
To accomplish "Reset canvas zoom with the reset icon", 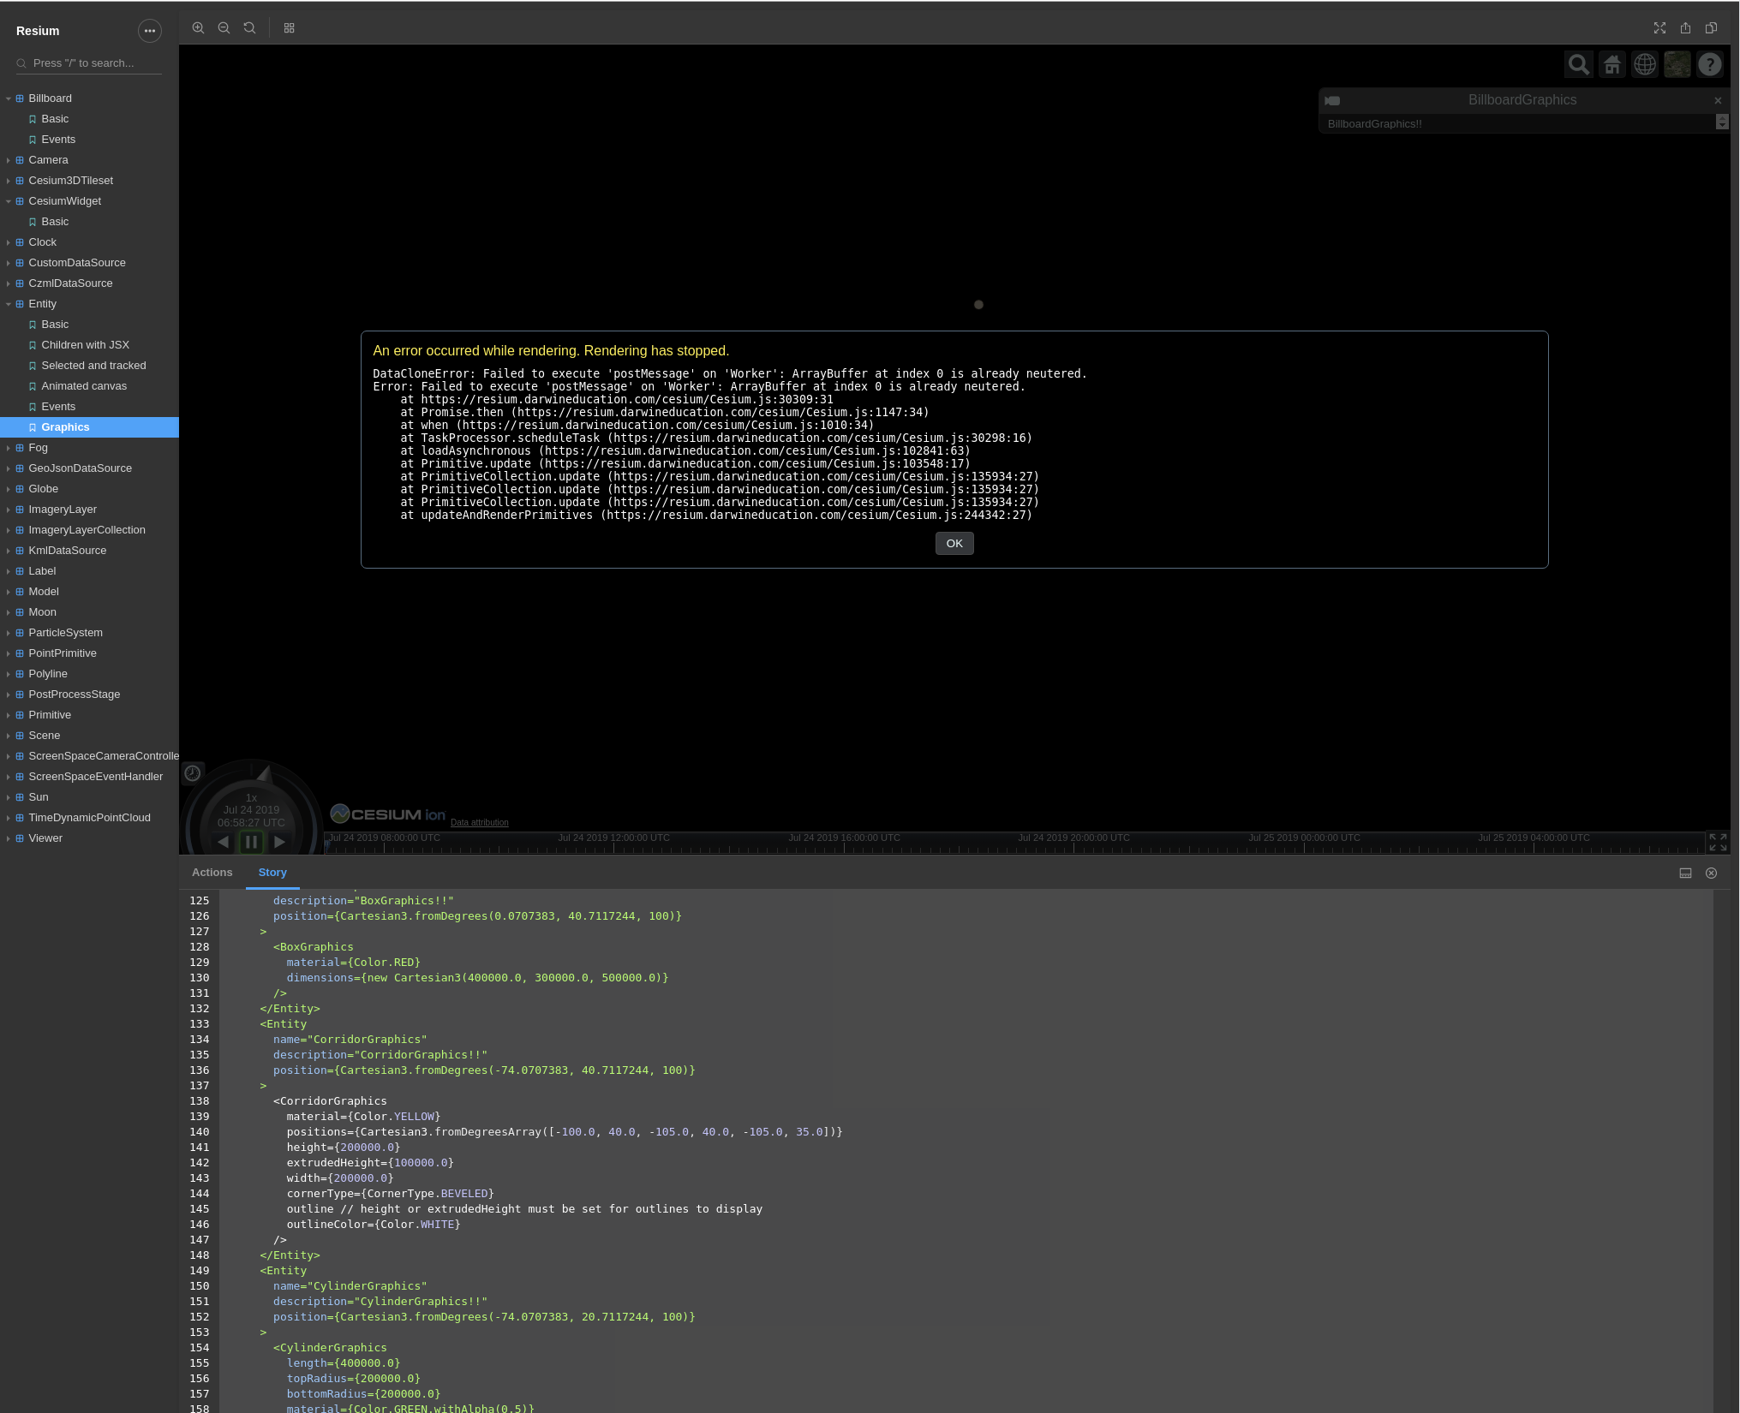I will 249,27.
